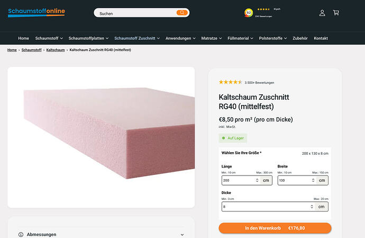Click the product star rating

pos(230,82)
